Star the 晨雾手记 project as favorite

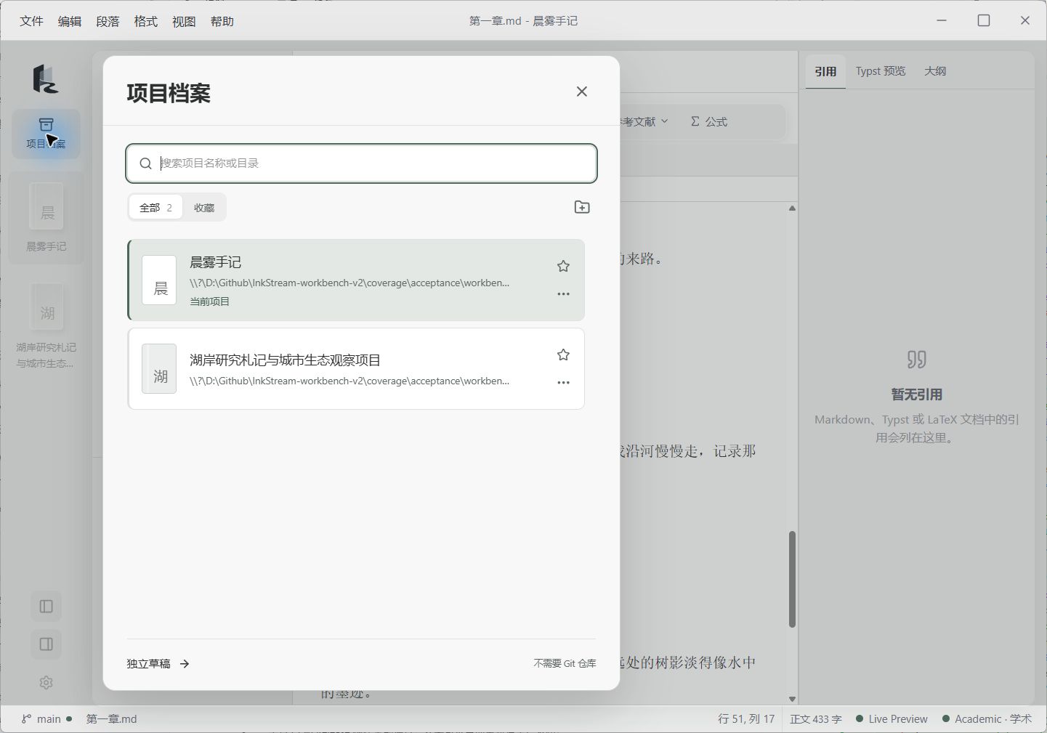(563, 266)
